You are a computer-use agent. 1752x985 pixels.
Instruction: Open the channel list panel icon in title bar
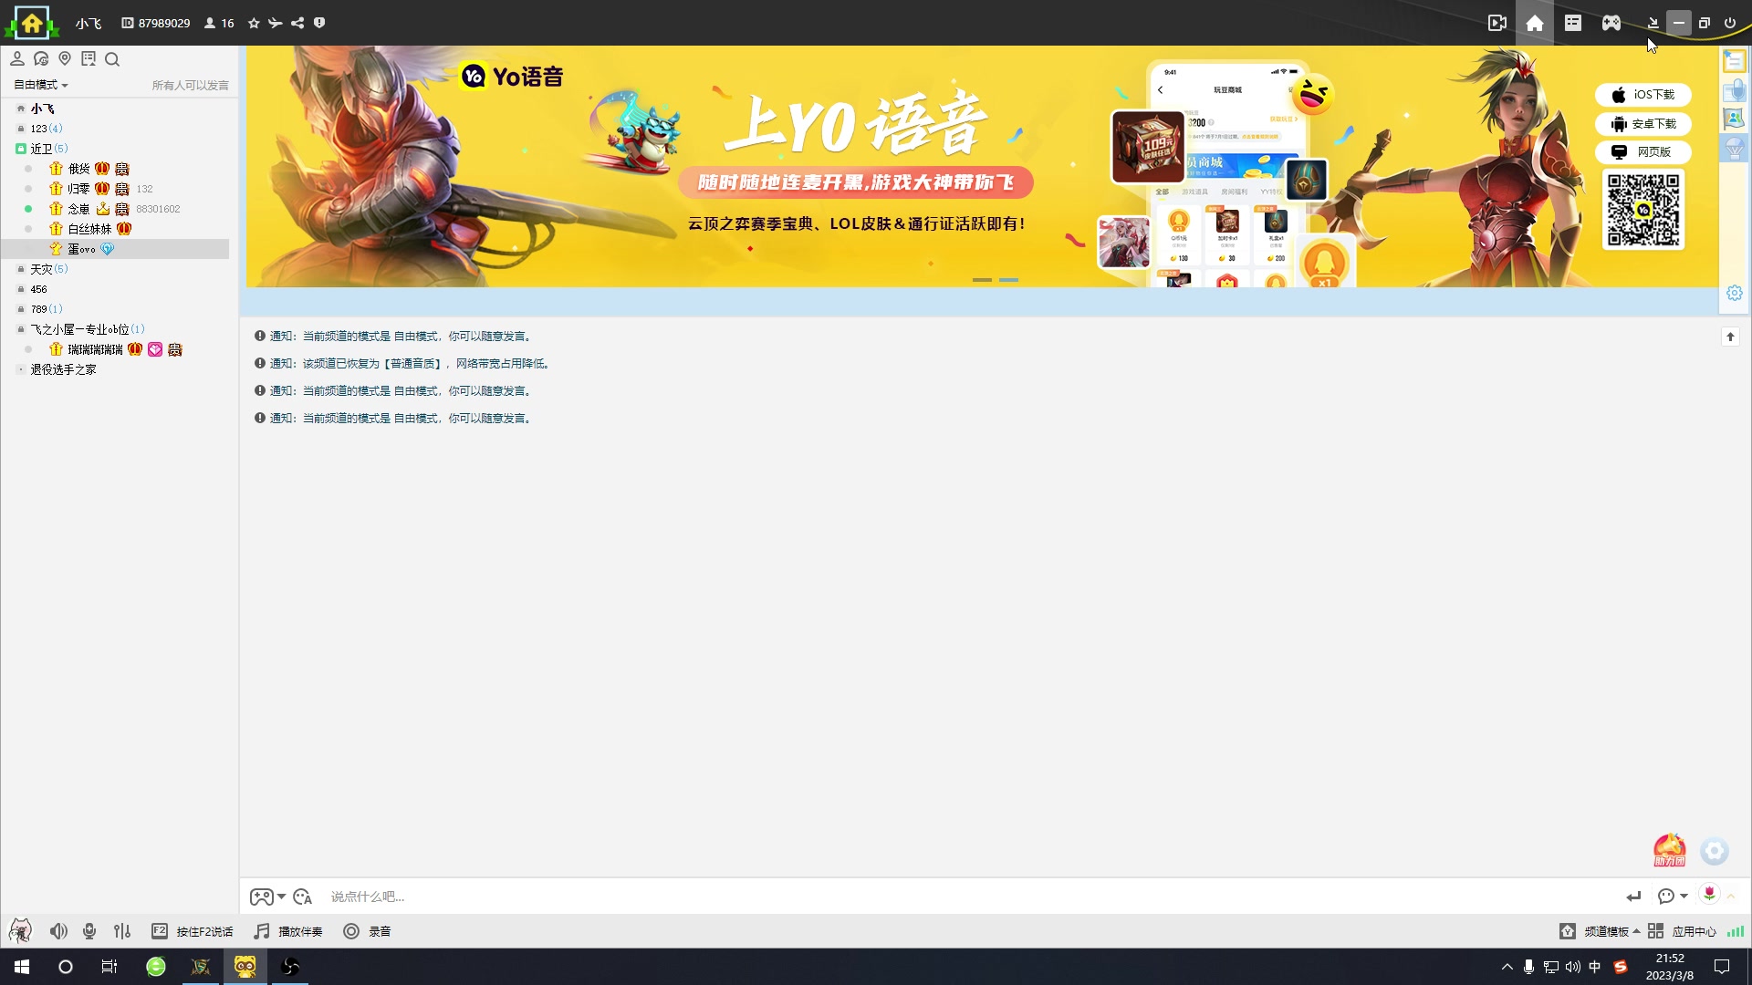point(1572,23)
